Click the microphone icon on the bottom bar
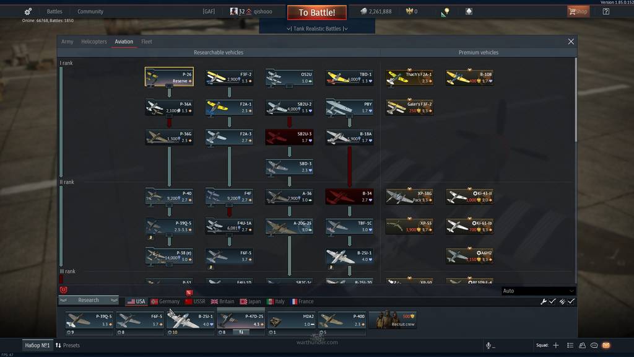Screen dimensions: 634x357 (489, 345)
